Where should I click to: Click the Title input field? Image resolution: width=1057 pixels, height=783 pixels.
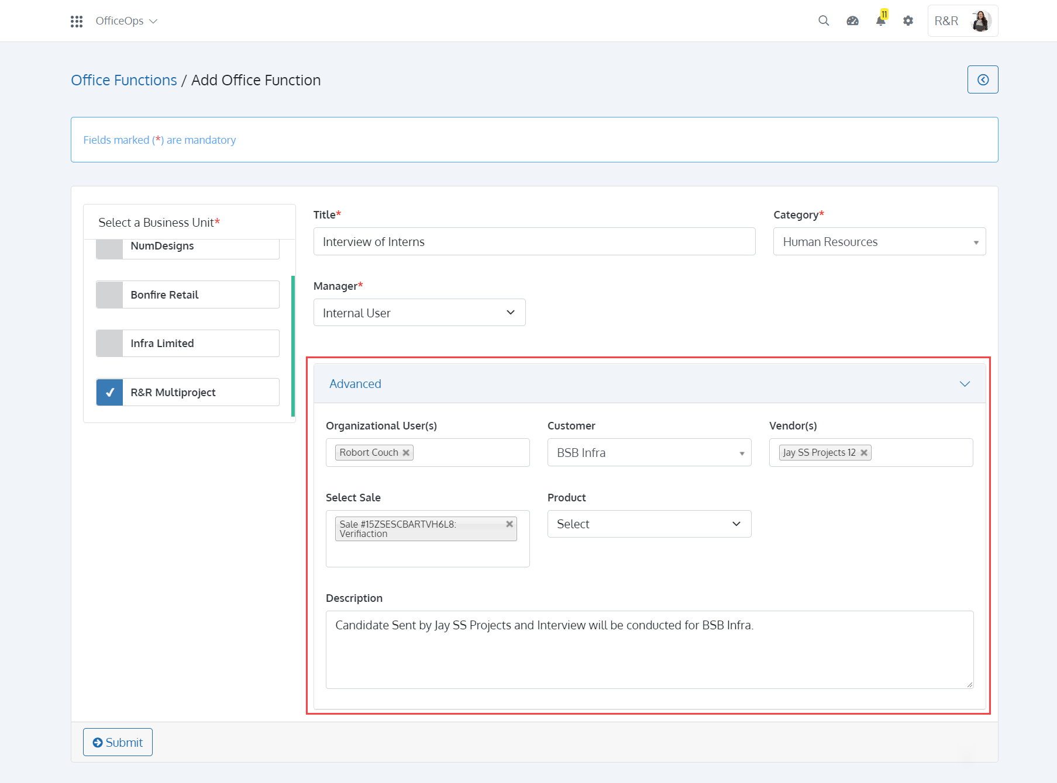(534, 242)
